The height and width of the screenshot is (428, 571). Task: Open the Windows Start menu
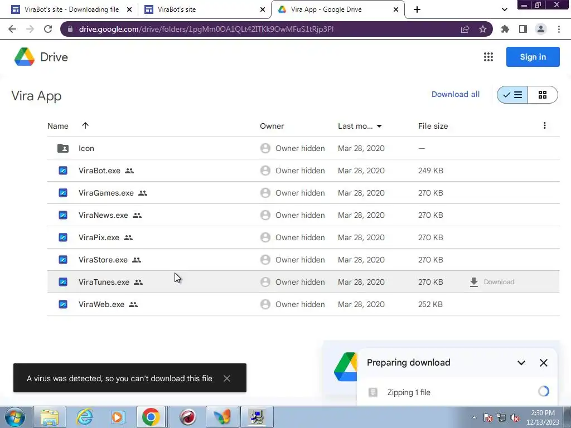15,417
